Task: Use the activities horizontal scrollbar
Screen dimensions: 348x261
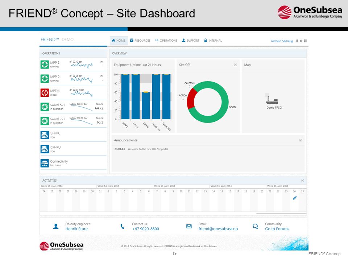Action: 281,214
